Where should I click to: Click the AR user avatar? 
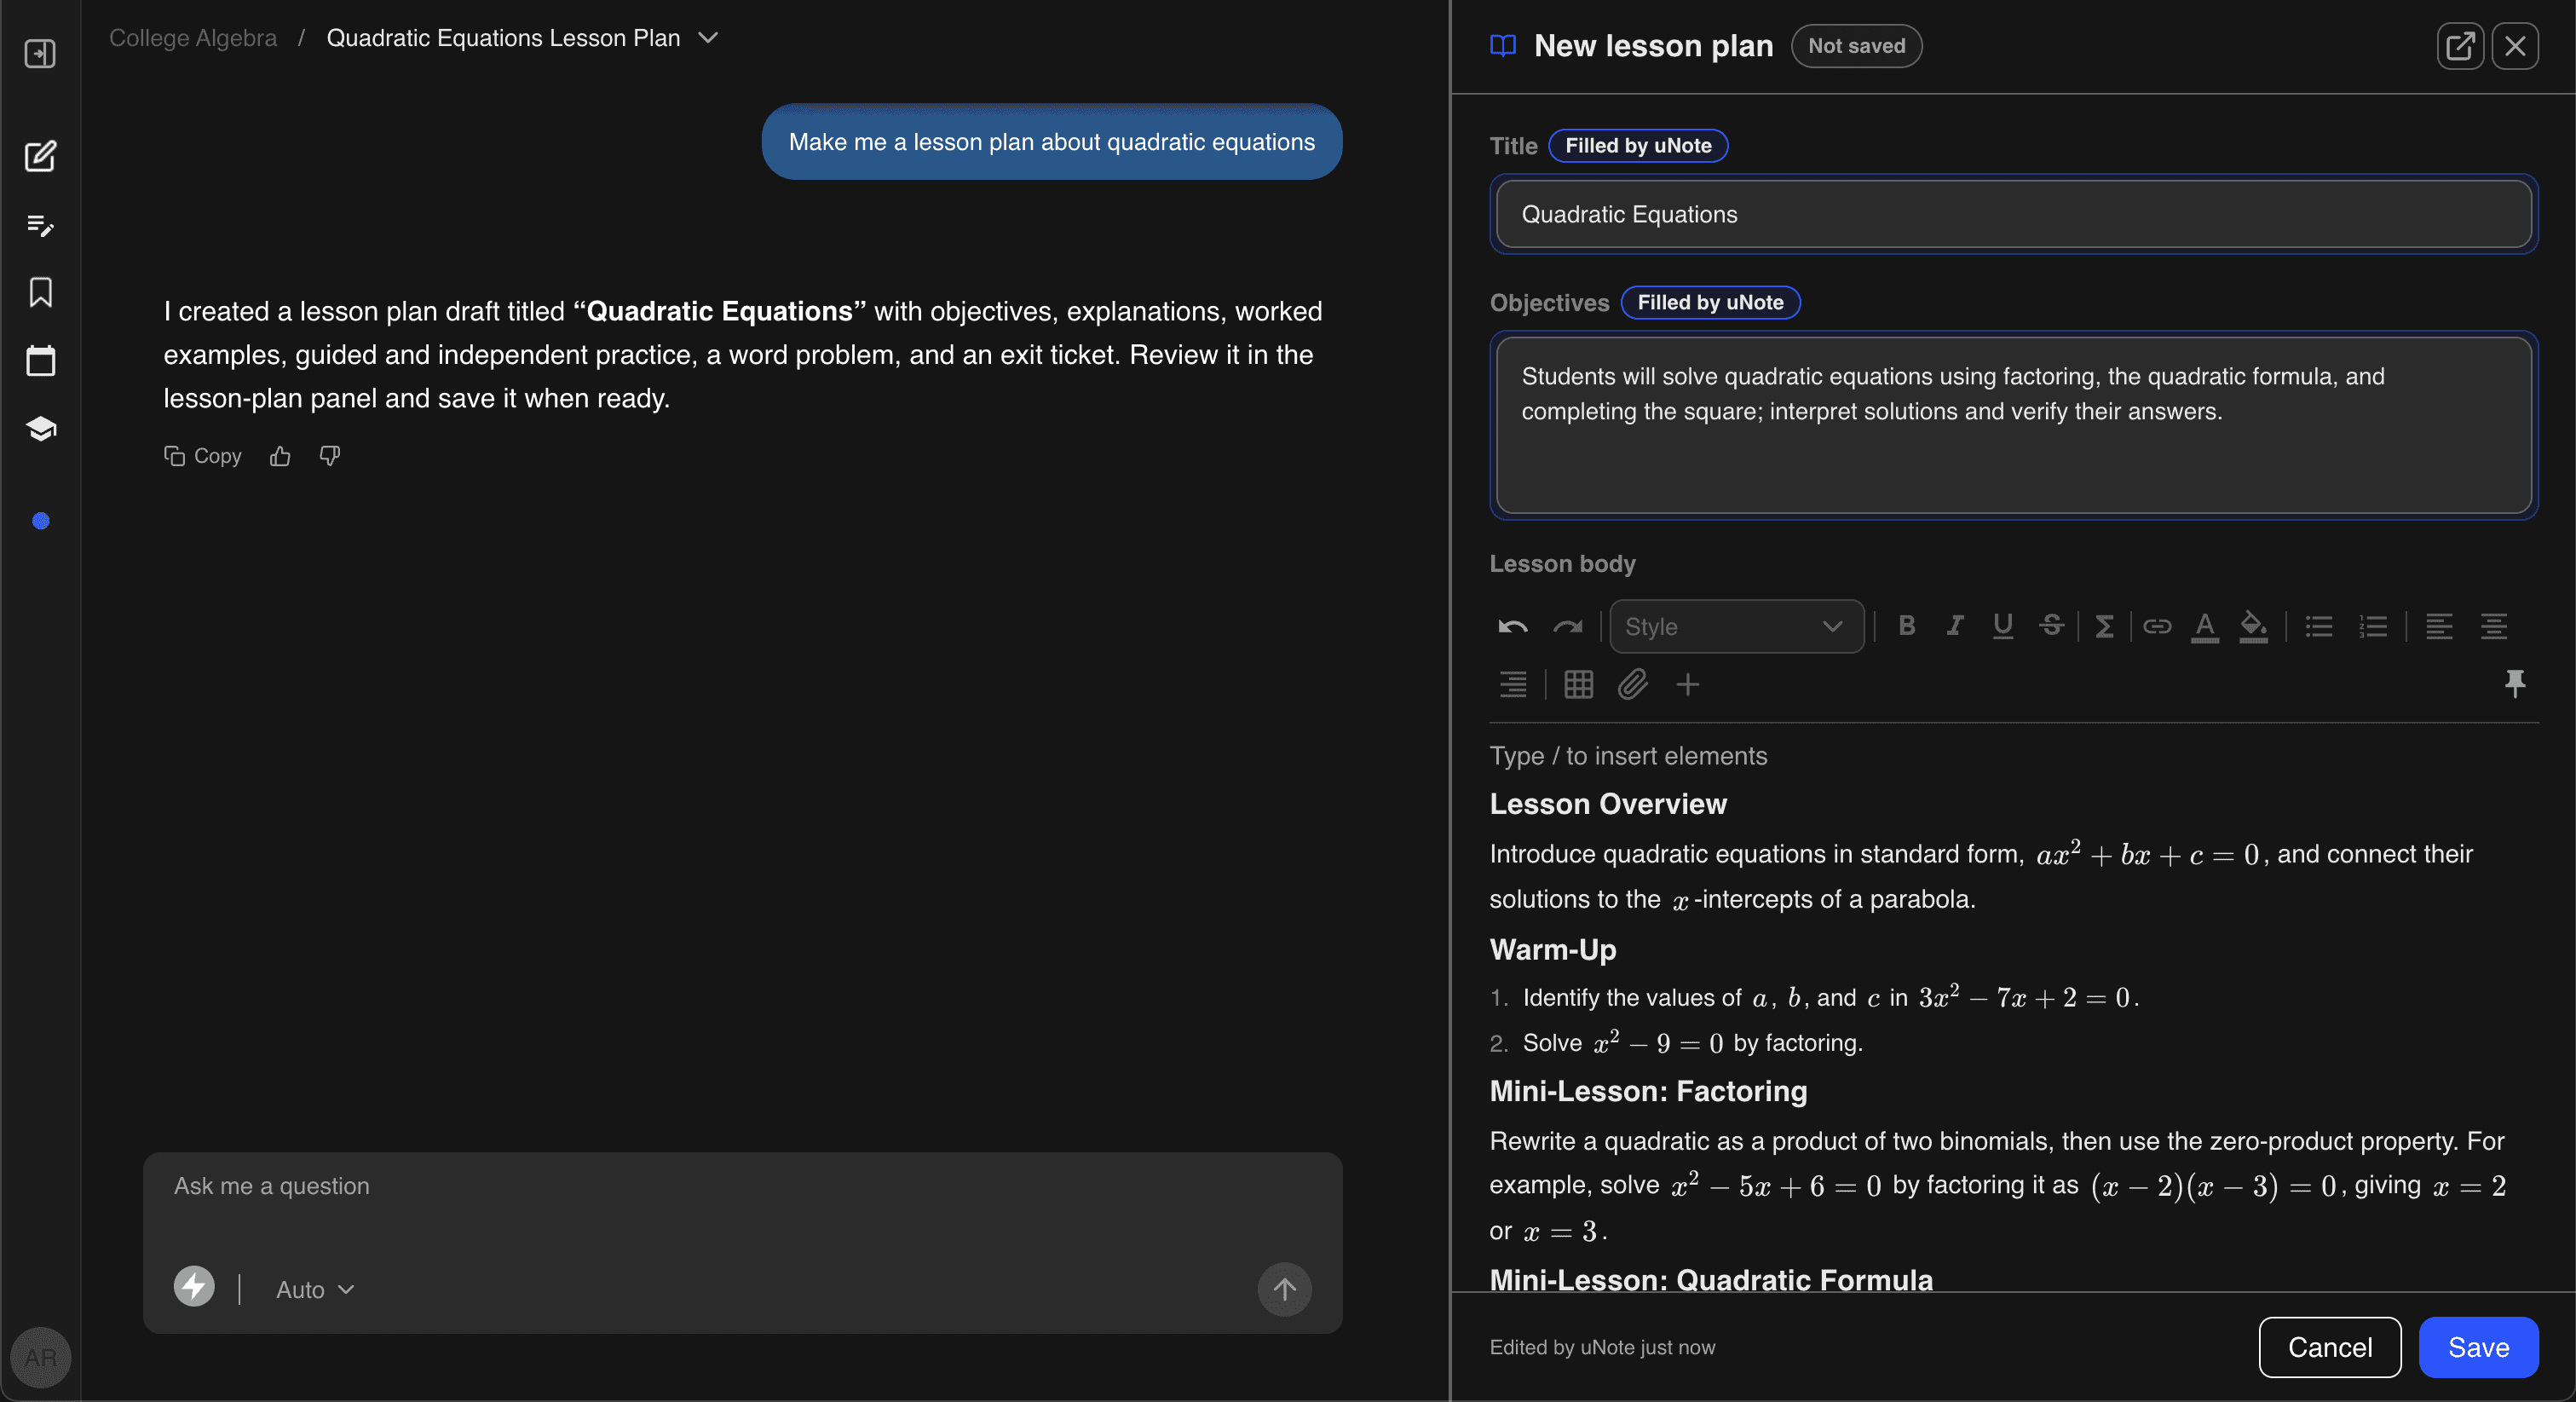[x=40, y=1357]
